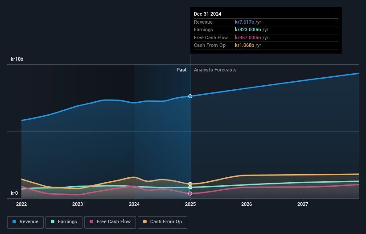This screenshot has width=366, height=234.
Task: Click the Free Cash Flow label in tooltip
Action: point(211,38)
